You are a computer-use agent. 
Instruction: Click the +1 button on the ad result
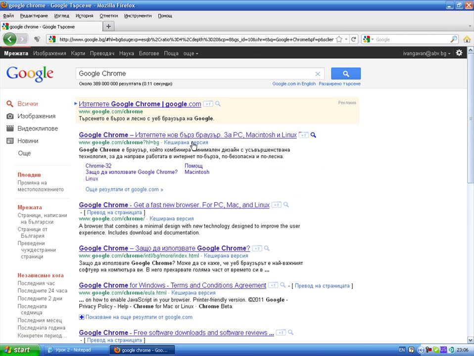pos(208,104)
